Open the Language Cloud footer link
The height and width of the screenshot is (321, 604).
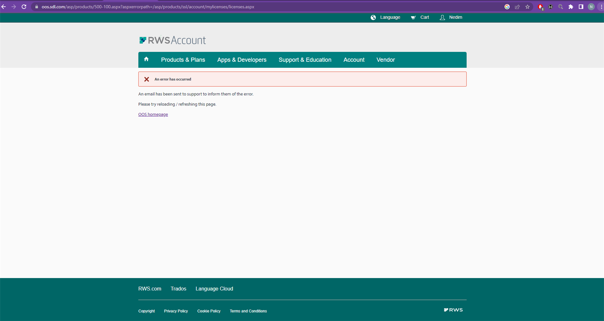tap(214, 289)
